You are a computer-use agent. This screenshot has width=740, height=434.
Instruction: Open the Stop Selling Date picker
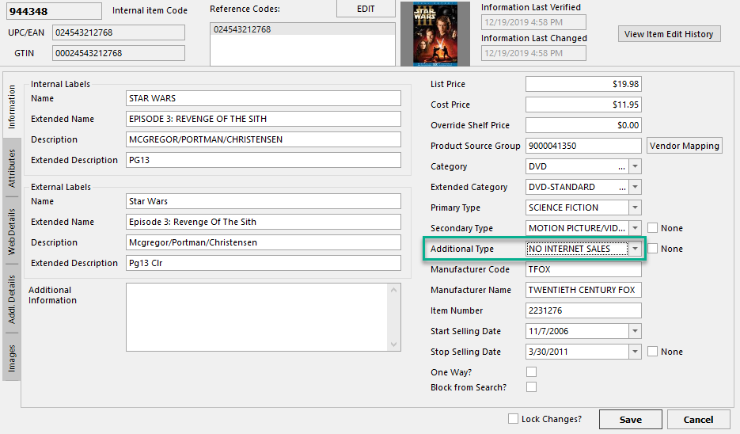[636, 352]
